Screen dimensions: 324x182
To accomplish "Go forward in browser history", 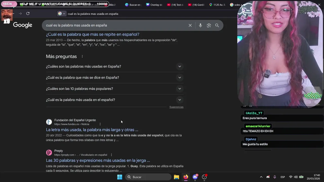I will point(20,14).
